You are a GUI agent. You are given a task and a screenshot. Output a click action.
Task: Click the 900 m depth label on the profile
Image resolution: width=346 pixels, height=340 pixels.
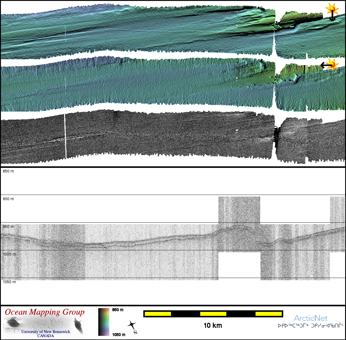tap(8, 199)
